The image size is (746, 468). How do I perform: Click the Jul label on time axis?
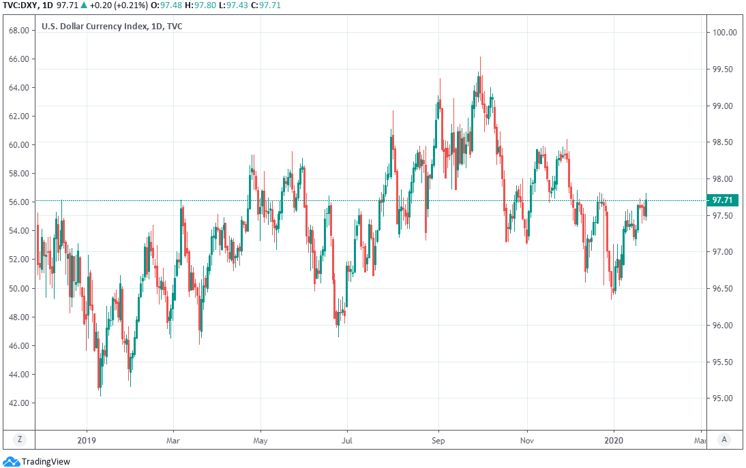click(x=346, y=440)
